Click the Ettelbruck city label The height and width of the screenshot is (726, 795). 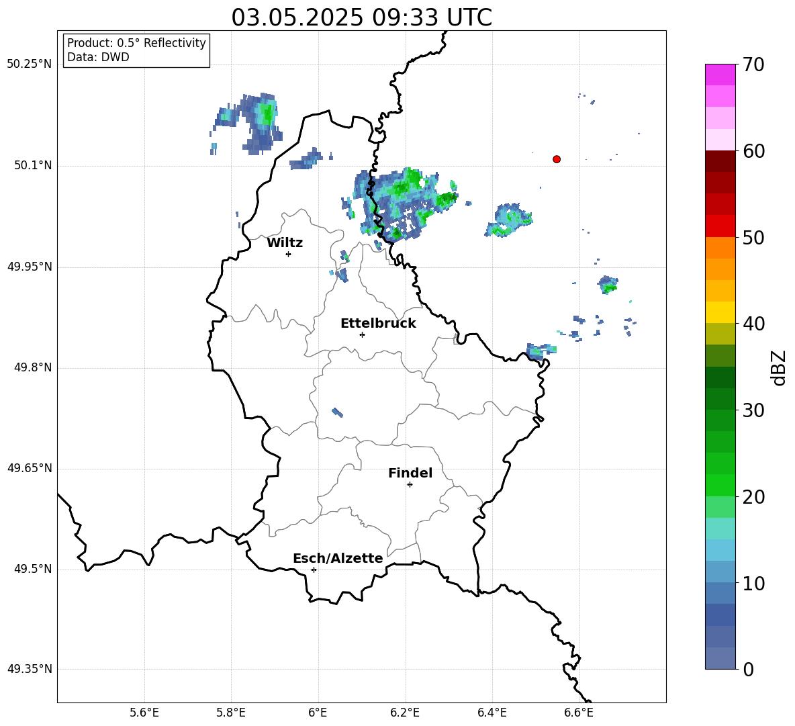click(x=378, y=324)
